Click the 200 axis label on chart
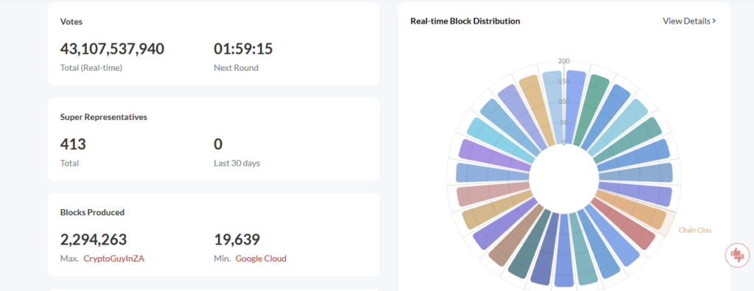The height and width of the screenshot is (291, 754). [563, 60]
